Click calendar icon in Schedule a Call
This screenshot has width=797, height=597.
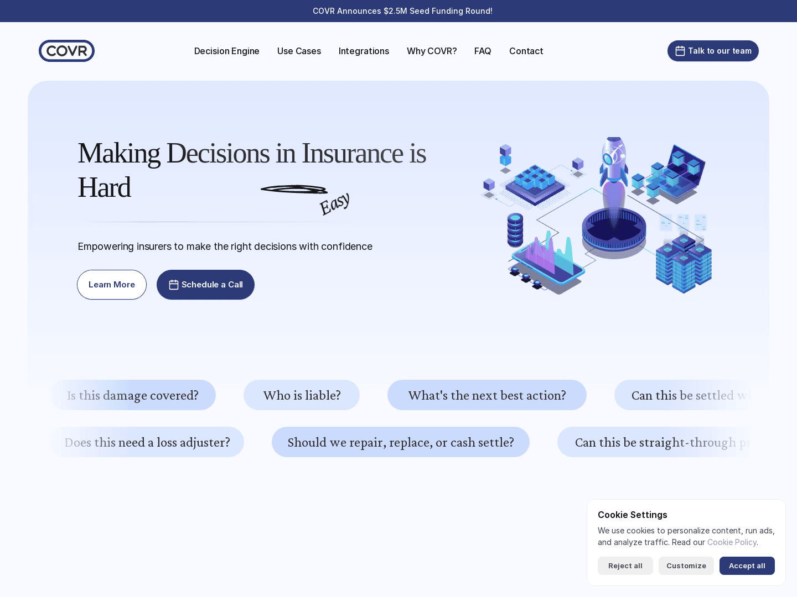pyautogui.click(x=174, y=285)
